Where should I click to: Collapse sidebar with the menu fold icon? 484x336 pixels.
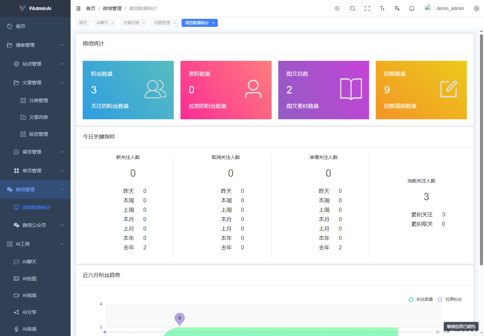[78, 8]
